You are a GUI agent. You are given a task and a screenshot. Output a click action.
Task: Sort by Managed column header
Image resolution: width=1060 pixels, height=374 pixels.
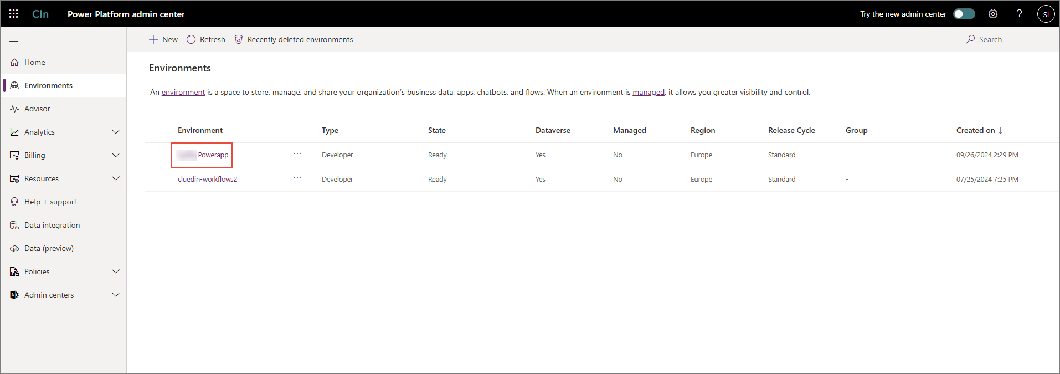point(630,130)
